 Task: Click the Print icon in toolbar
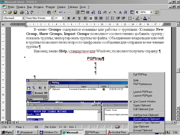(x=22, y=13)
